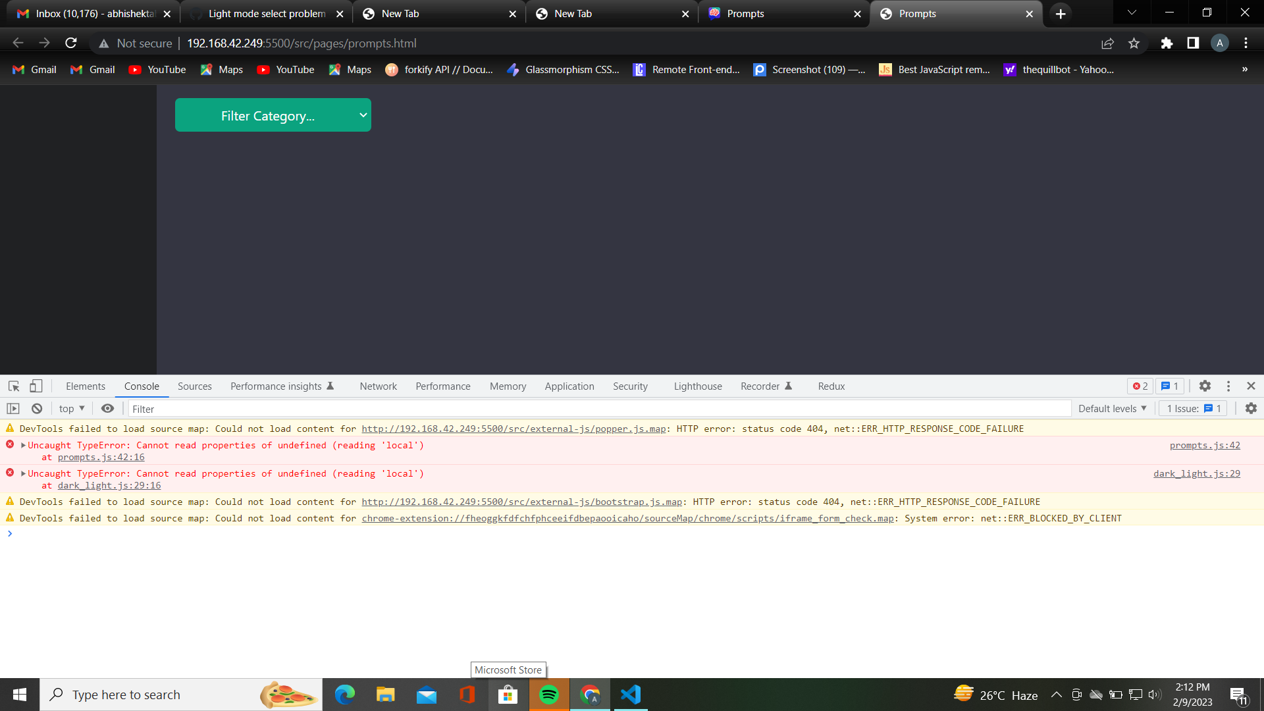Open the Default levels dropdown

(x=1112, y=408)
